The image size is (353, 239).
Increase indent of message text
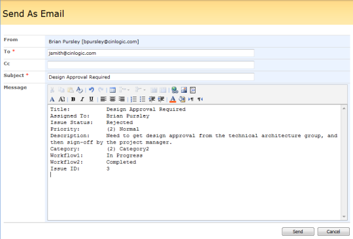click(x=161, y=99)
